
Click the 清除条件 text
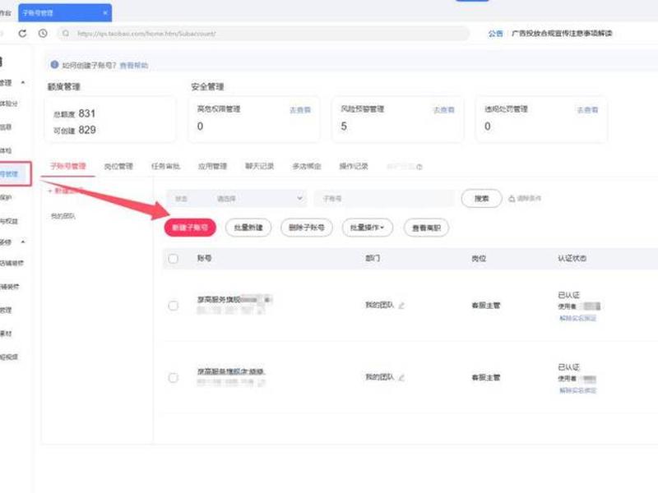[x=529, y=198]
